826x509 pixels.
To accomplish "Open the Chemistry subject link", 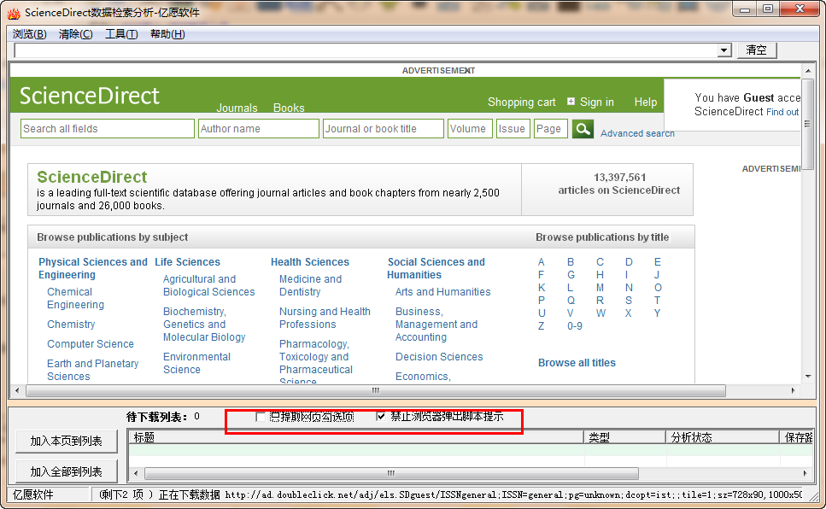I will point(71,324).
